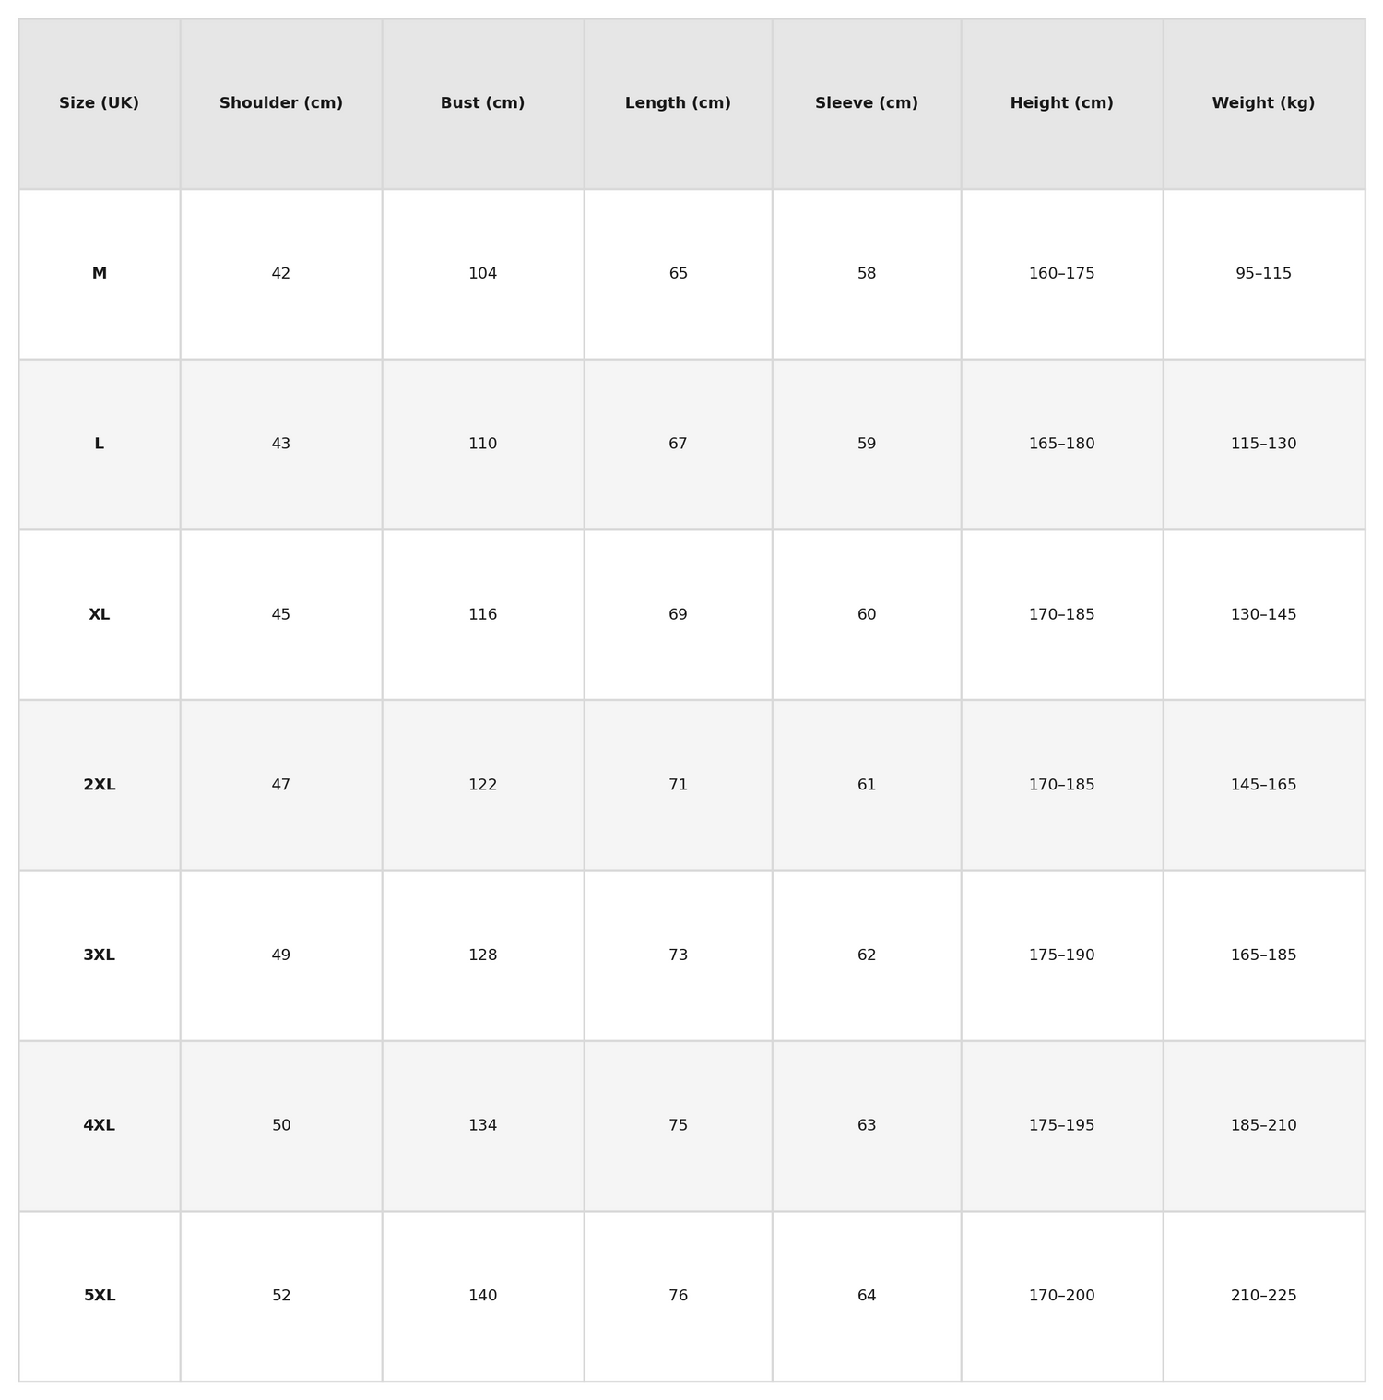This screenshot has width=1383, height=1400.
Task: Select the Length (cm) column header
Action: [x=678, y=103]
